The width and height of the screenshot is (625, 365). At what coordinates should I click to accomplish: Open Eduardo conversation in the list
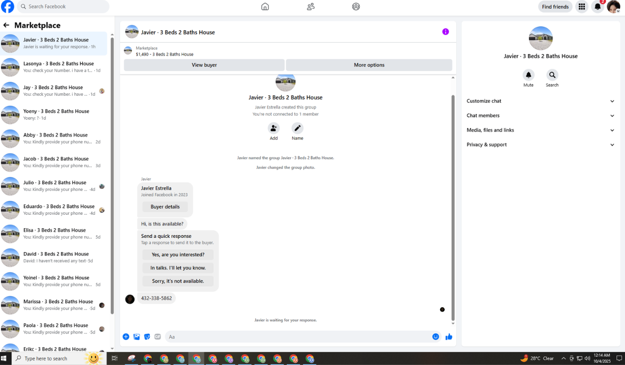coord(54,210)
